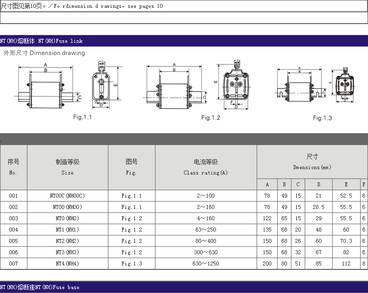Click row number '003'
This screenshot has width=368, height=293.
click(x=13, y=218)
